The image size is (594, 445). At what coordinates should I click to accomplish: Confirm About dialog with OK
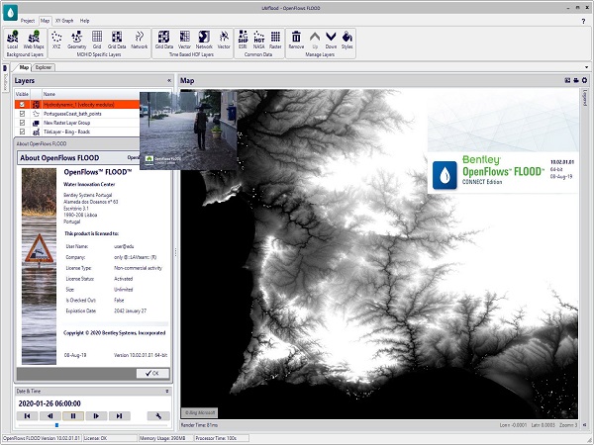point(152,373)
